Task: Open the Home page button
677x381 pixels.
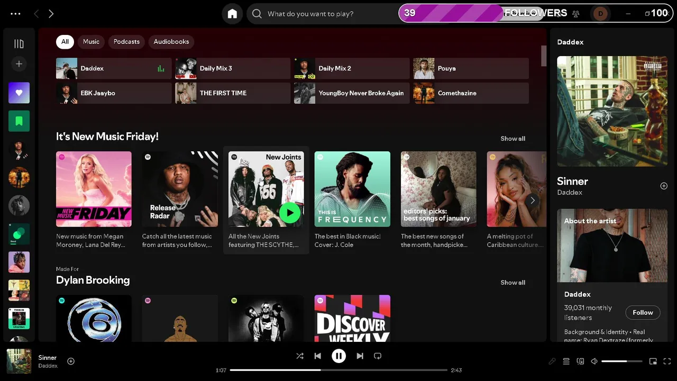Action: click(232, 14)
